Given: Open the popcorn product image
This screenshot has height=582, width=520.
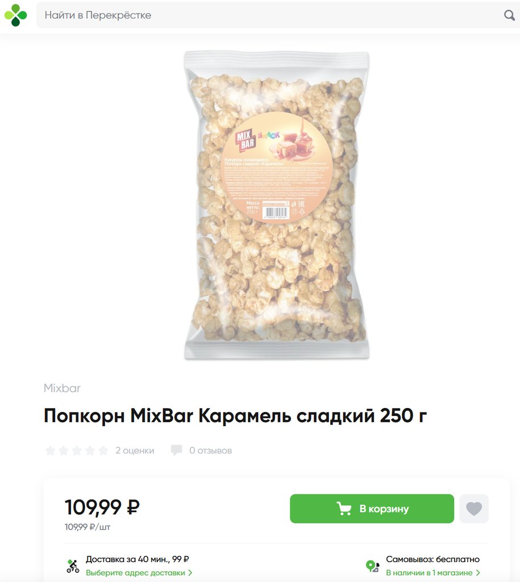Looking at the screenshot, I should tap(277, 205).
